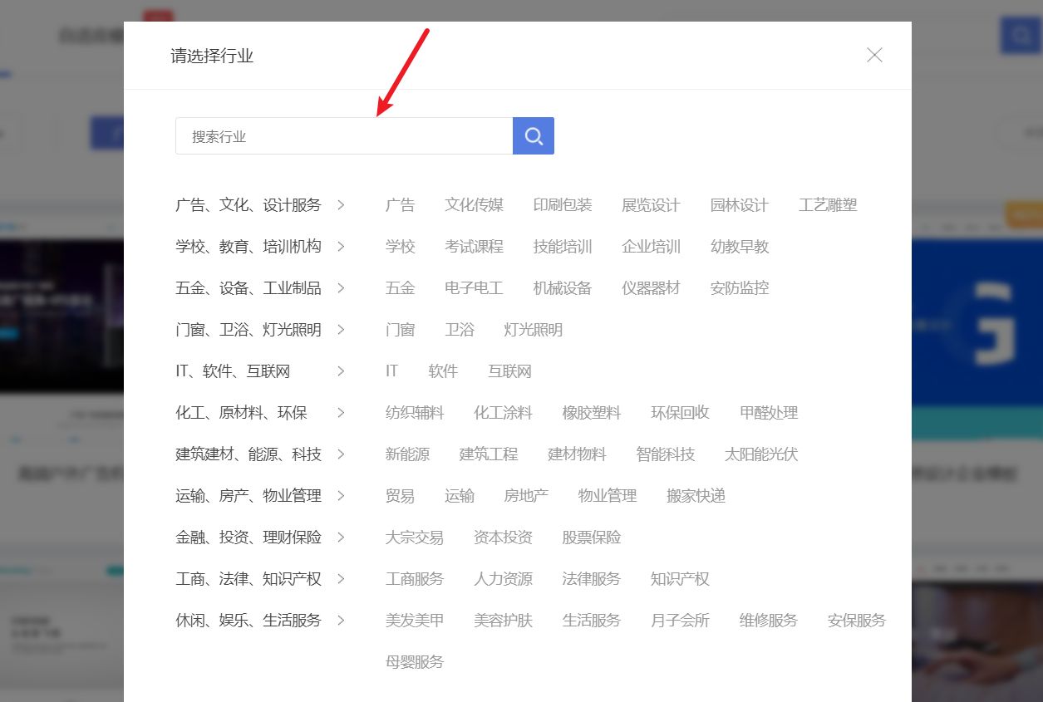
Task: Select category 门窗、卫浴、灯光照明
Action: coord(248,330)
